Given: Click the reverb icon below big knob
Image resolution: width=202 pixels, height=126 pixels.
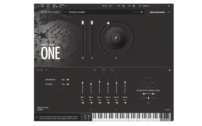Looking at the screenshot, I should coord(116,58).
